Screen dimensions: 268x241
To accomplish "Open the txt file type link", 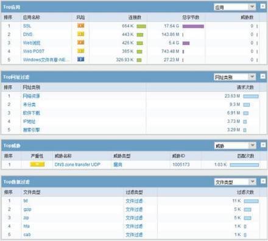I will tap(26, 201).
